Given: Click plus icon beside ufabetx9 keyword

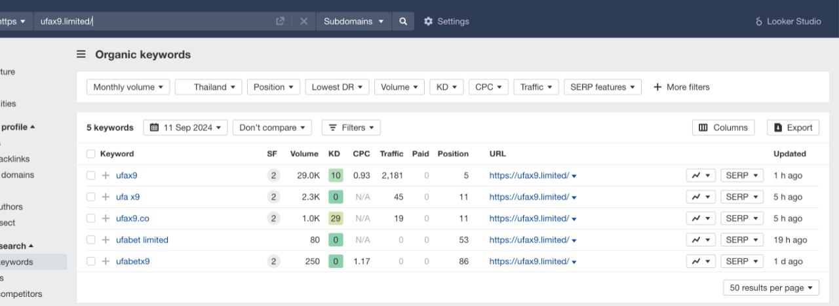Looking at the screenshot, I should click(106, 261).
